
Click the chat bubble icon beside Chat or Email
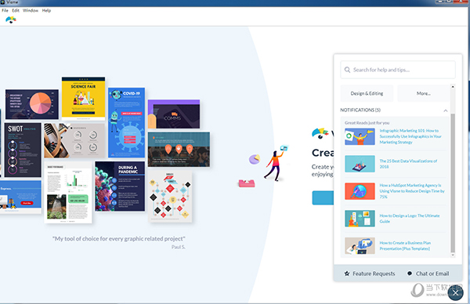coord(410,273)
